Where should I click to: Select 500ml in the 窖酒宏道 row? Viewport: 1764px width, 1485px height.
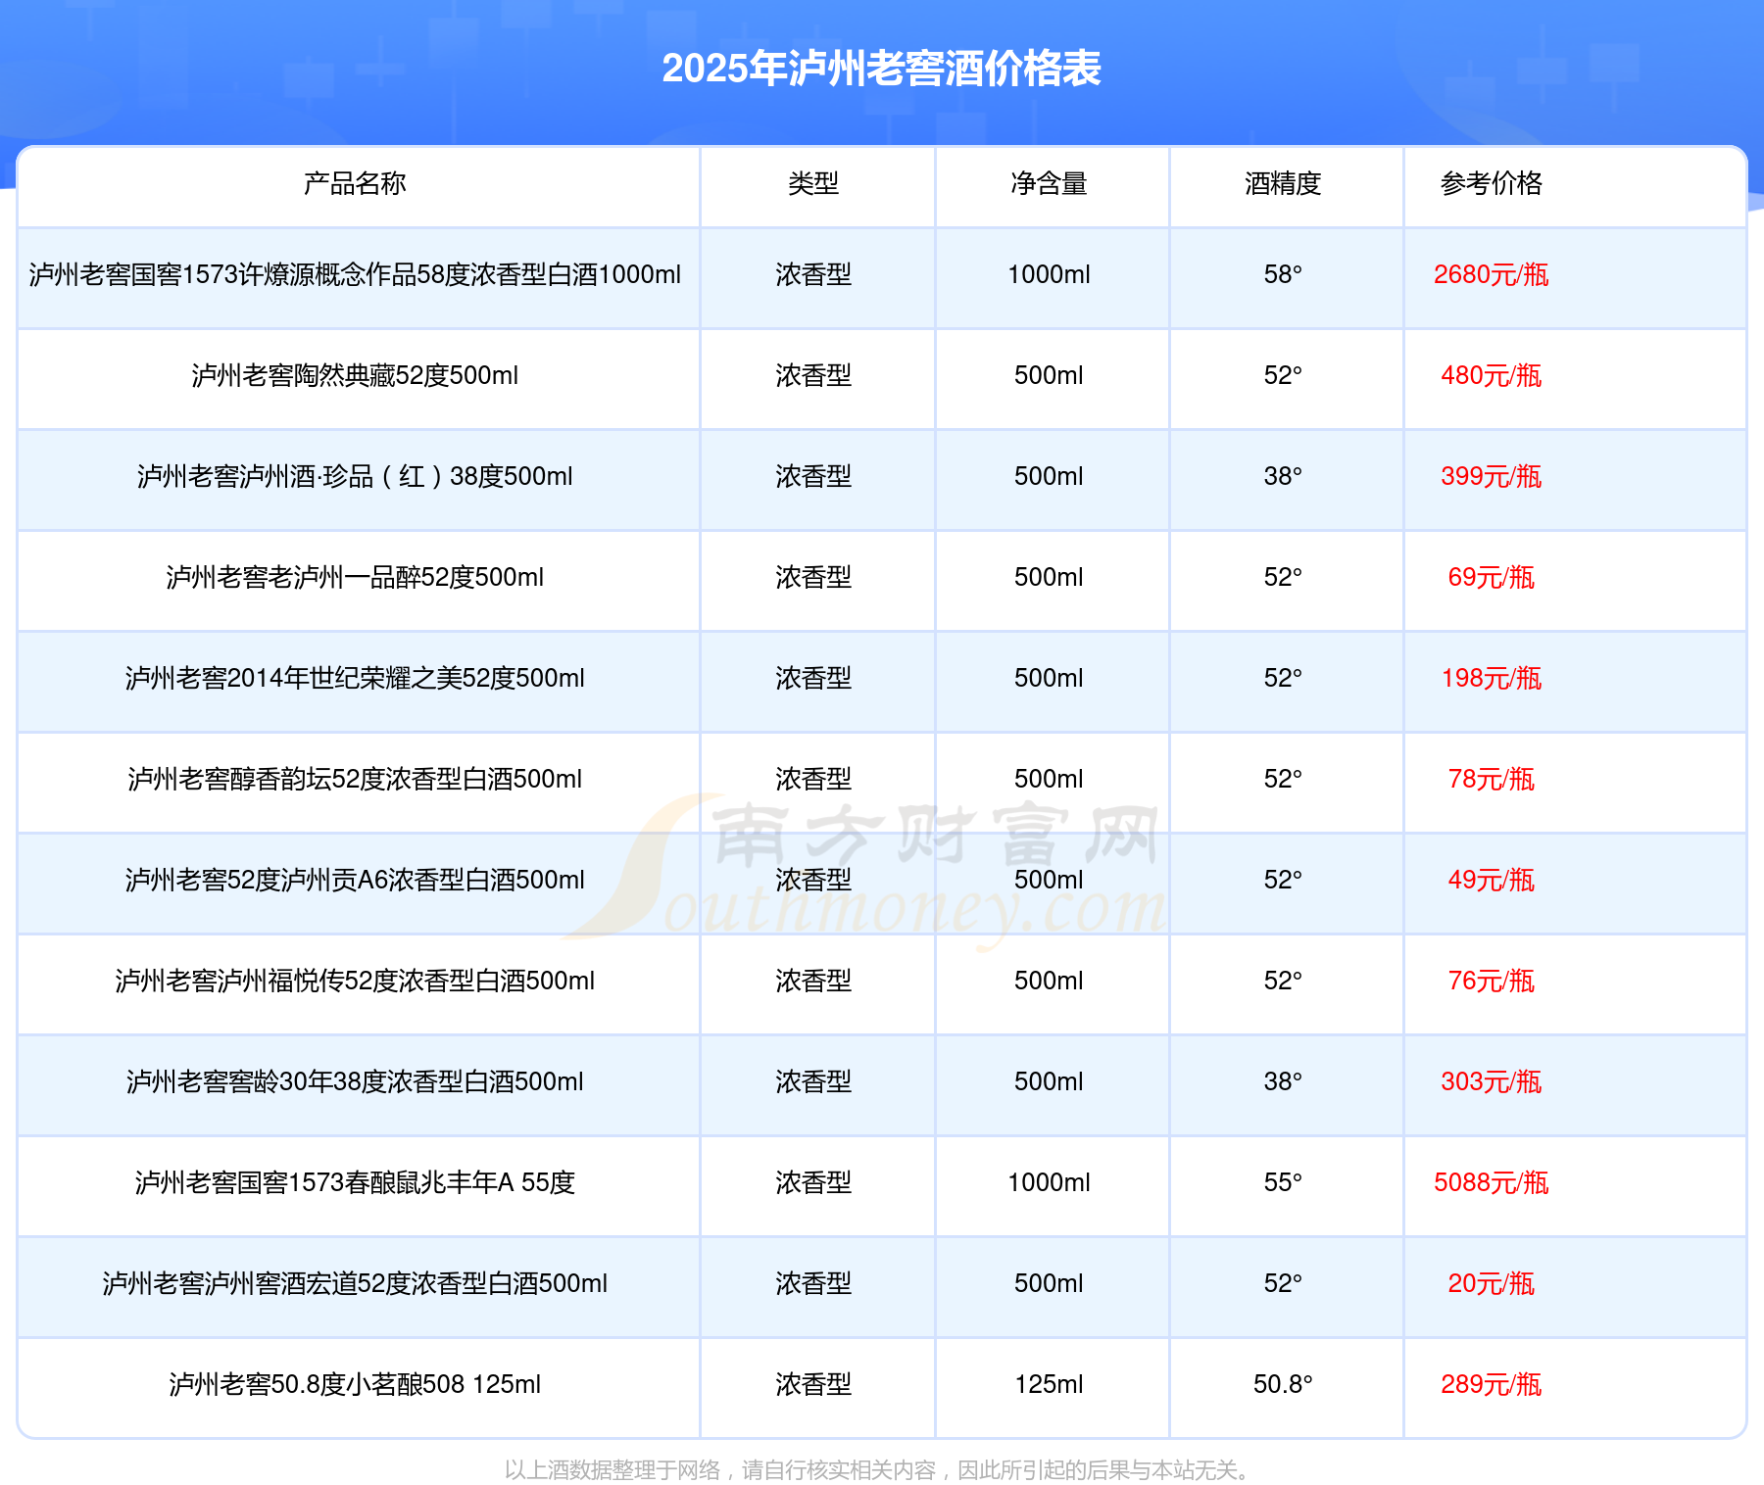pos(1049,1283)
